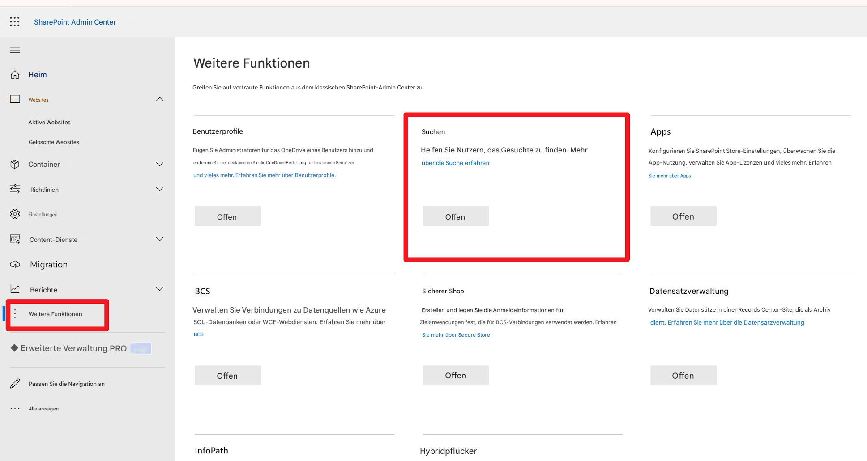Click the Berichte chart icon
The height and width of the screenshot is (461, 867).
point(15,289)
